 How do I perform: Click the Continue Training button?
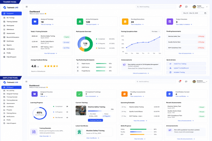[x=95, y=120]
